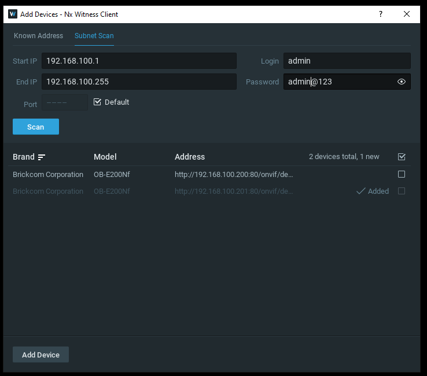This screenshot has height=376, width=427.
Task: Click the help question mark icon
Action: (380, 14)
